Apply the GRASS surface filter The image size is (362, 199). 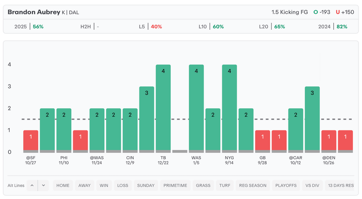click(203, 185)
